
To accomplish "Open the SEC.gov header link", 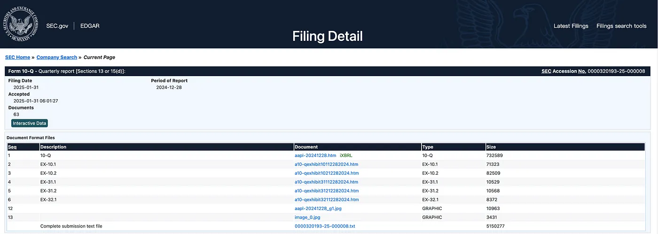I will click(x=58, y=26).
